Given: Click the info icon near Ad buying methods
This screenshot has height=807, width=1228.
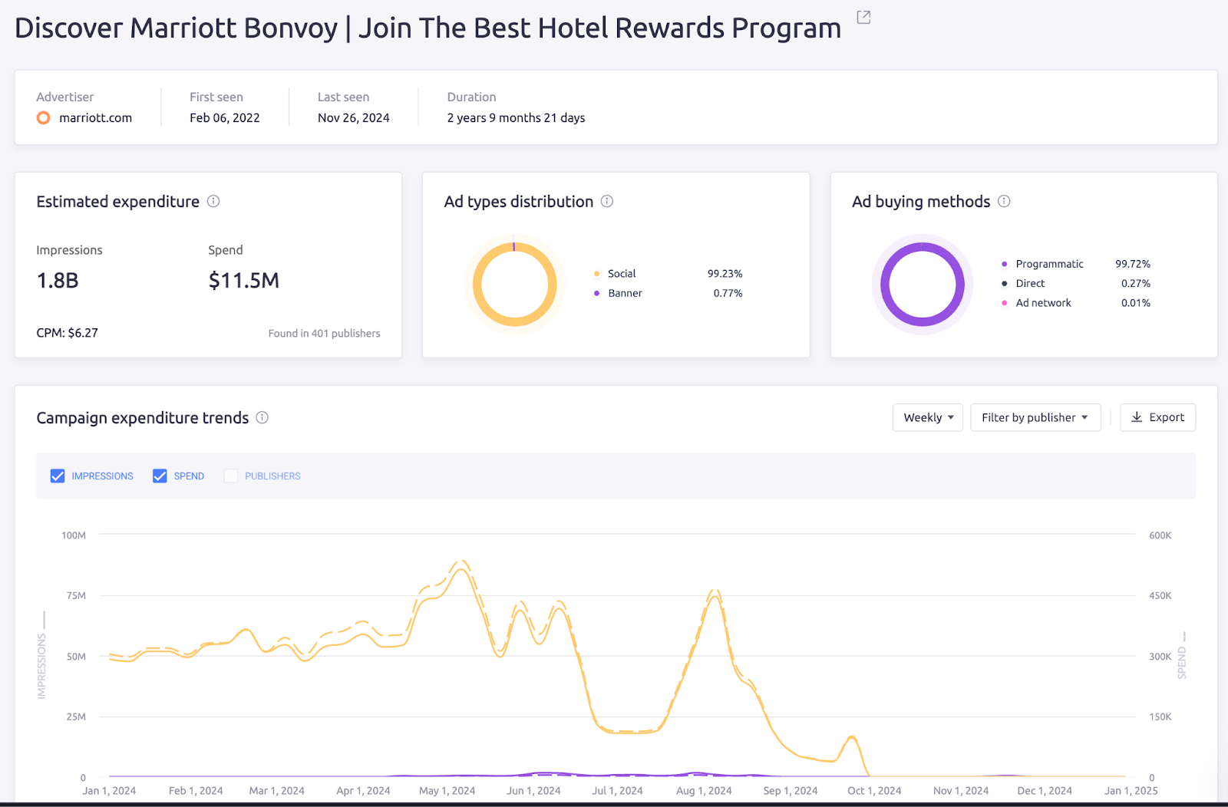Looking at the screenshot, I should (x=1004, y=201).
